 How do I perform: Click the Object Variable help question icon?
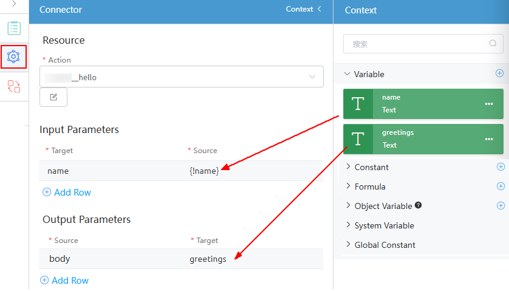pos(418,205)
